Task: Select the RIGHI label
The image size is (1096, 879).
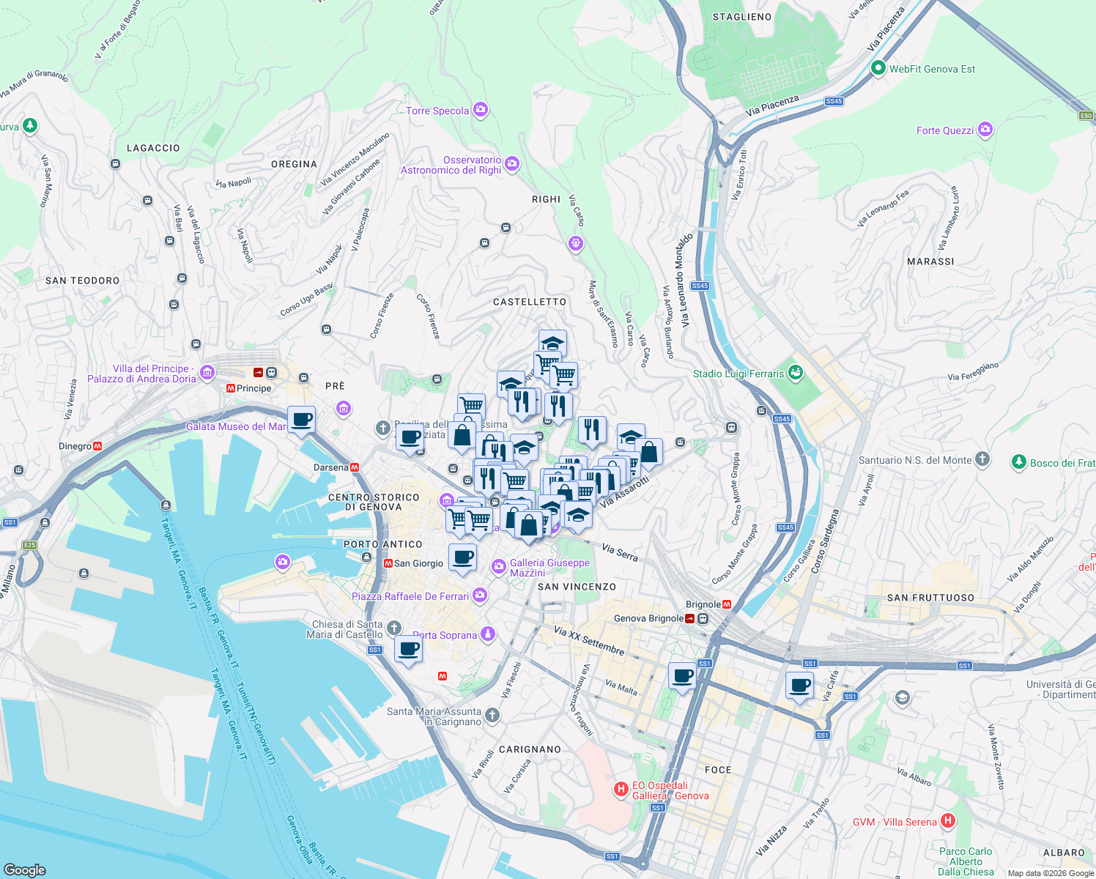Action: [x=546, y=199]
